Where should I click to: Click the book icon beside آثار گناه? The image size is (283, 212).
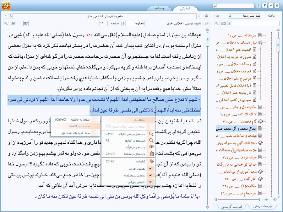pyautogui.click(x=260, y=179)
